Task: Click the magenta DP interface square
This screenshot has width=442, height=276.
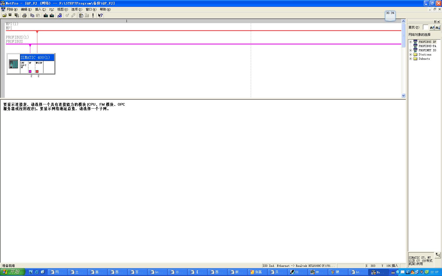Action: click(30, 71)
